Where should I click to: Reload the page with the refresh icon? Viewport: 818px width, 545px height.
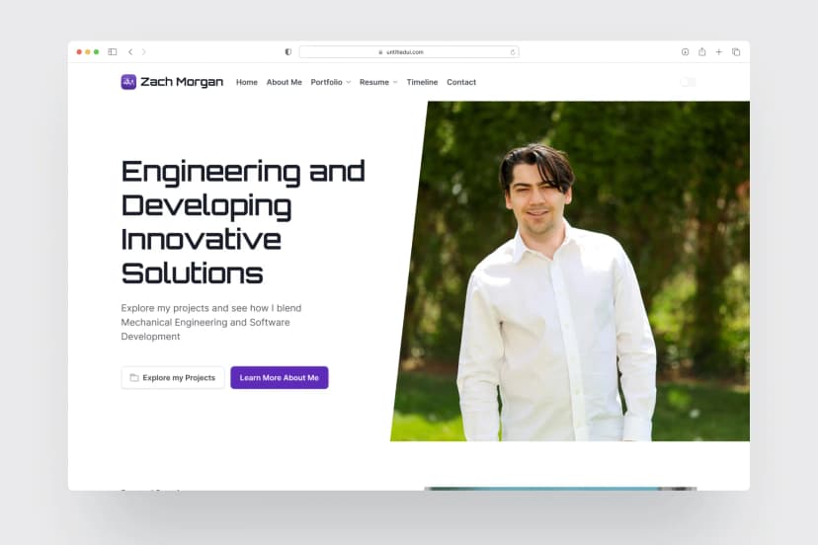point(513,52)
